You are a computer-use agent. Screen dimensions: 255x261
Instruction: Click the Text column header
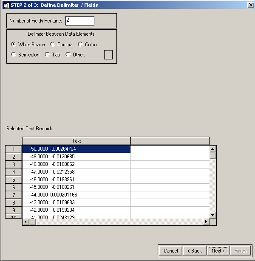pyautogui.click(x=76, y=141)
